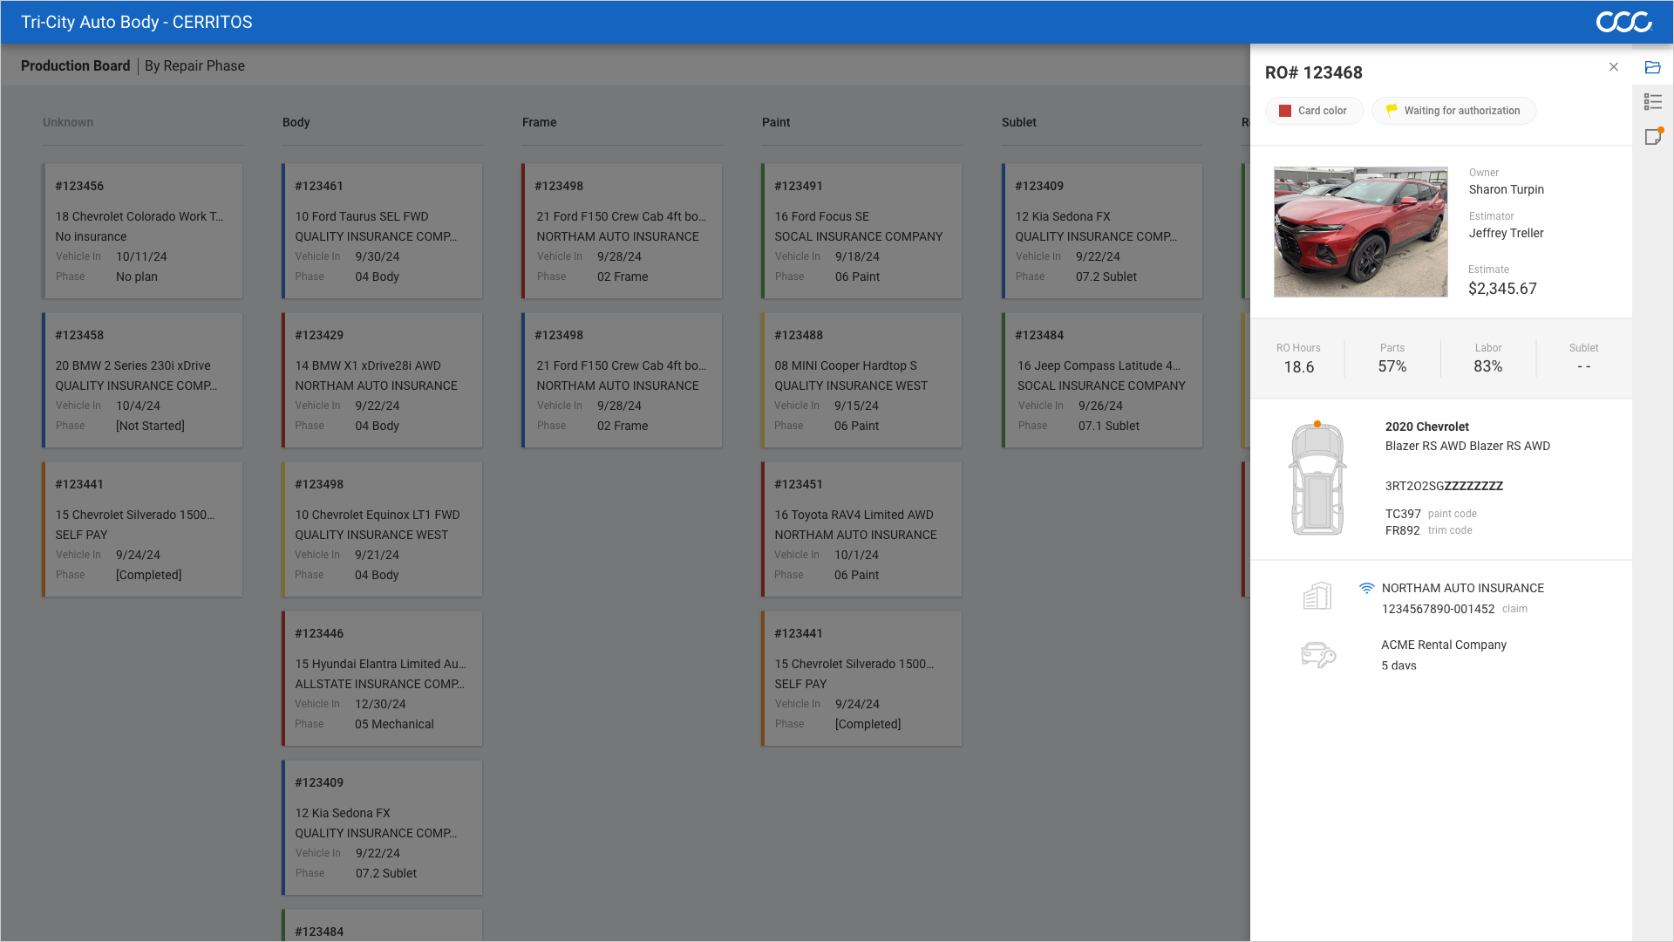Click the 2020 Chevrolet vehicle heading

pos(1427,427)
